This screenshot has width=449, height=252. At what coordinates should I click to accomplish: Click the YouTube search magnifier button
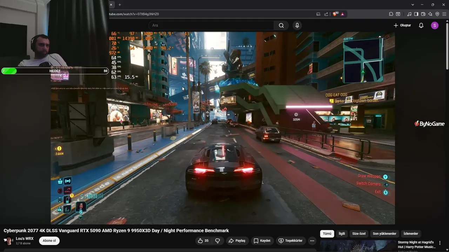(281, 25)
